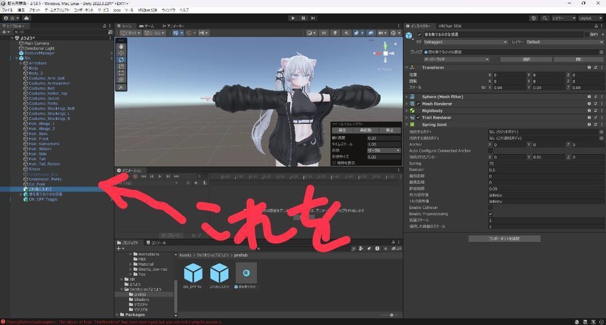Open draw mode shading dropdown in scene view
Screen dimensions: 606x325
click(311, 33)
